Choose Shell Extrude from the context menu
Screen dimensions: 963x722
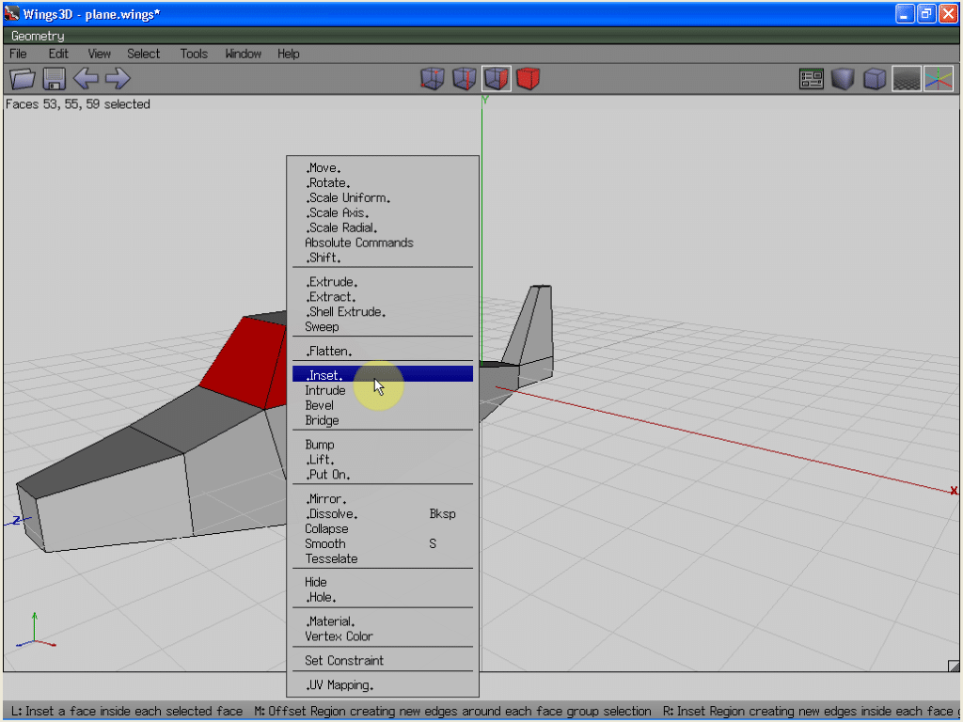[x=346, y=312]
